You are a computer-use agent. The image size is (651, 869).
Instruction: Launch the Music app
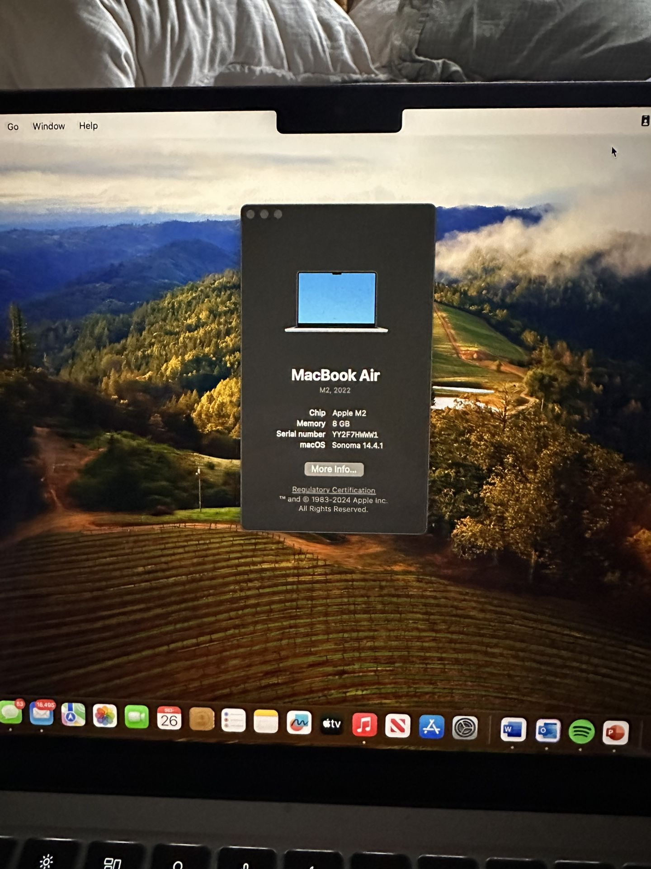(x=364, y=725)
